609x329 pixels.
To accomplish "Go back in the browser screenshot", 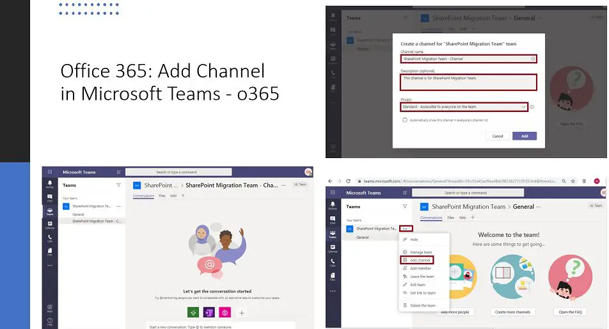I will [x=330, y=181].
